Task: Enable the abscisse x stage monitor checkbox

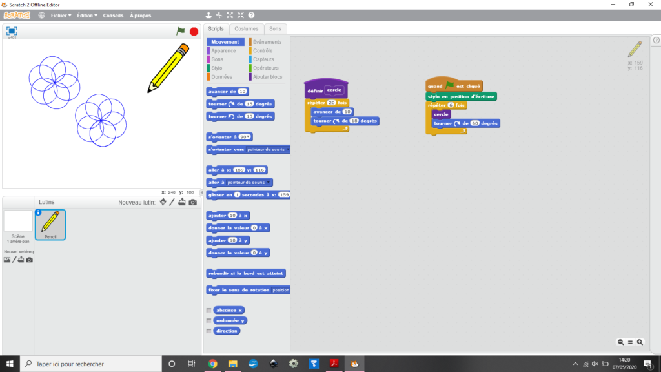Action: click(208, 310)
